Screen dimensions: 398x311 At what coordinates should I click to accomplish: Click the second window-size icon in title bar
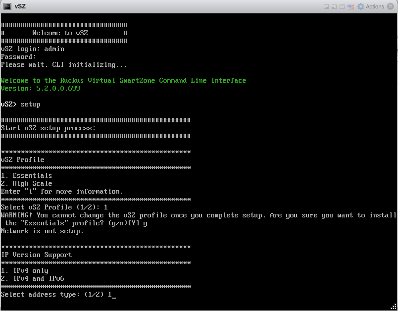334,7
